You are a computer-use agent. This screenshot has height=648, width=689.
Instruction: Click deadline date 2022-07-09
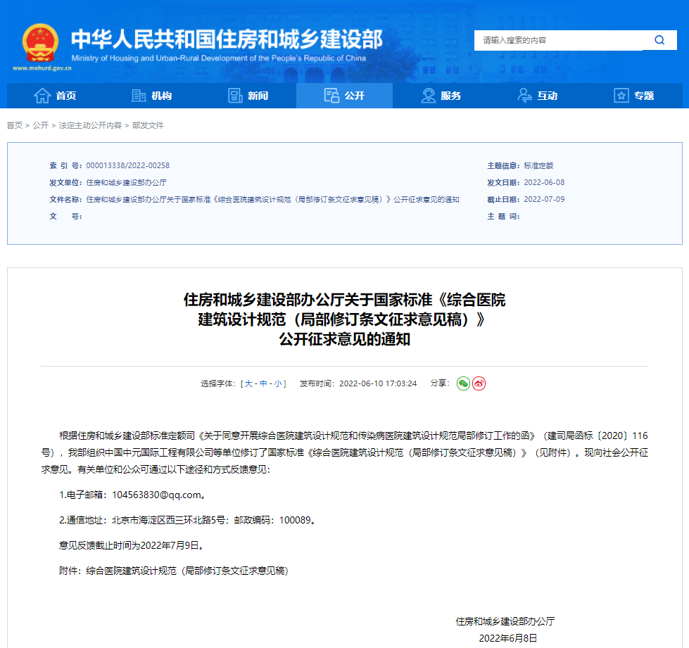tap(544, 199)
